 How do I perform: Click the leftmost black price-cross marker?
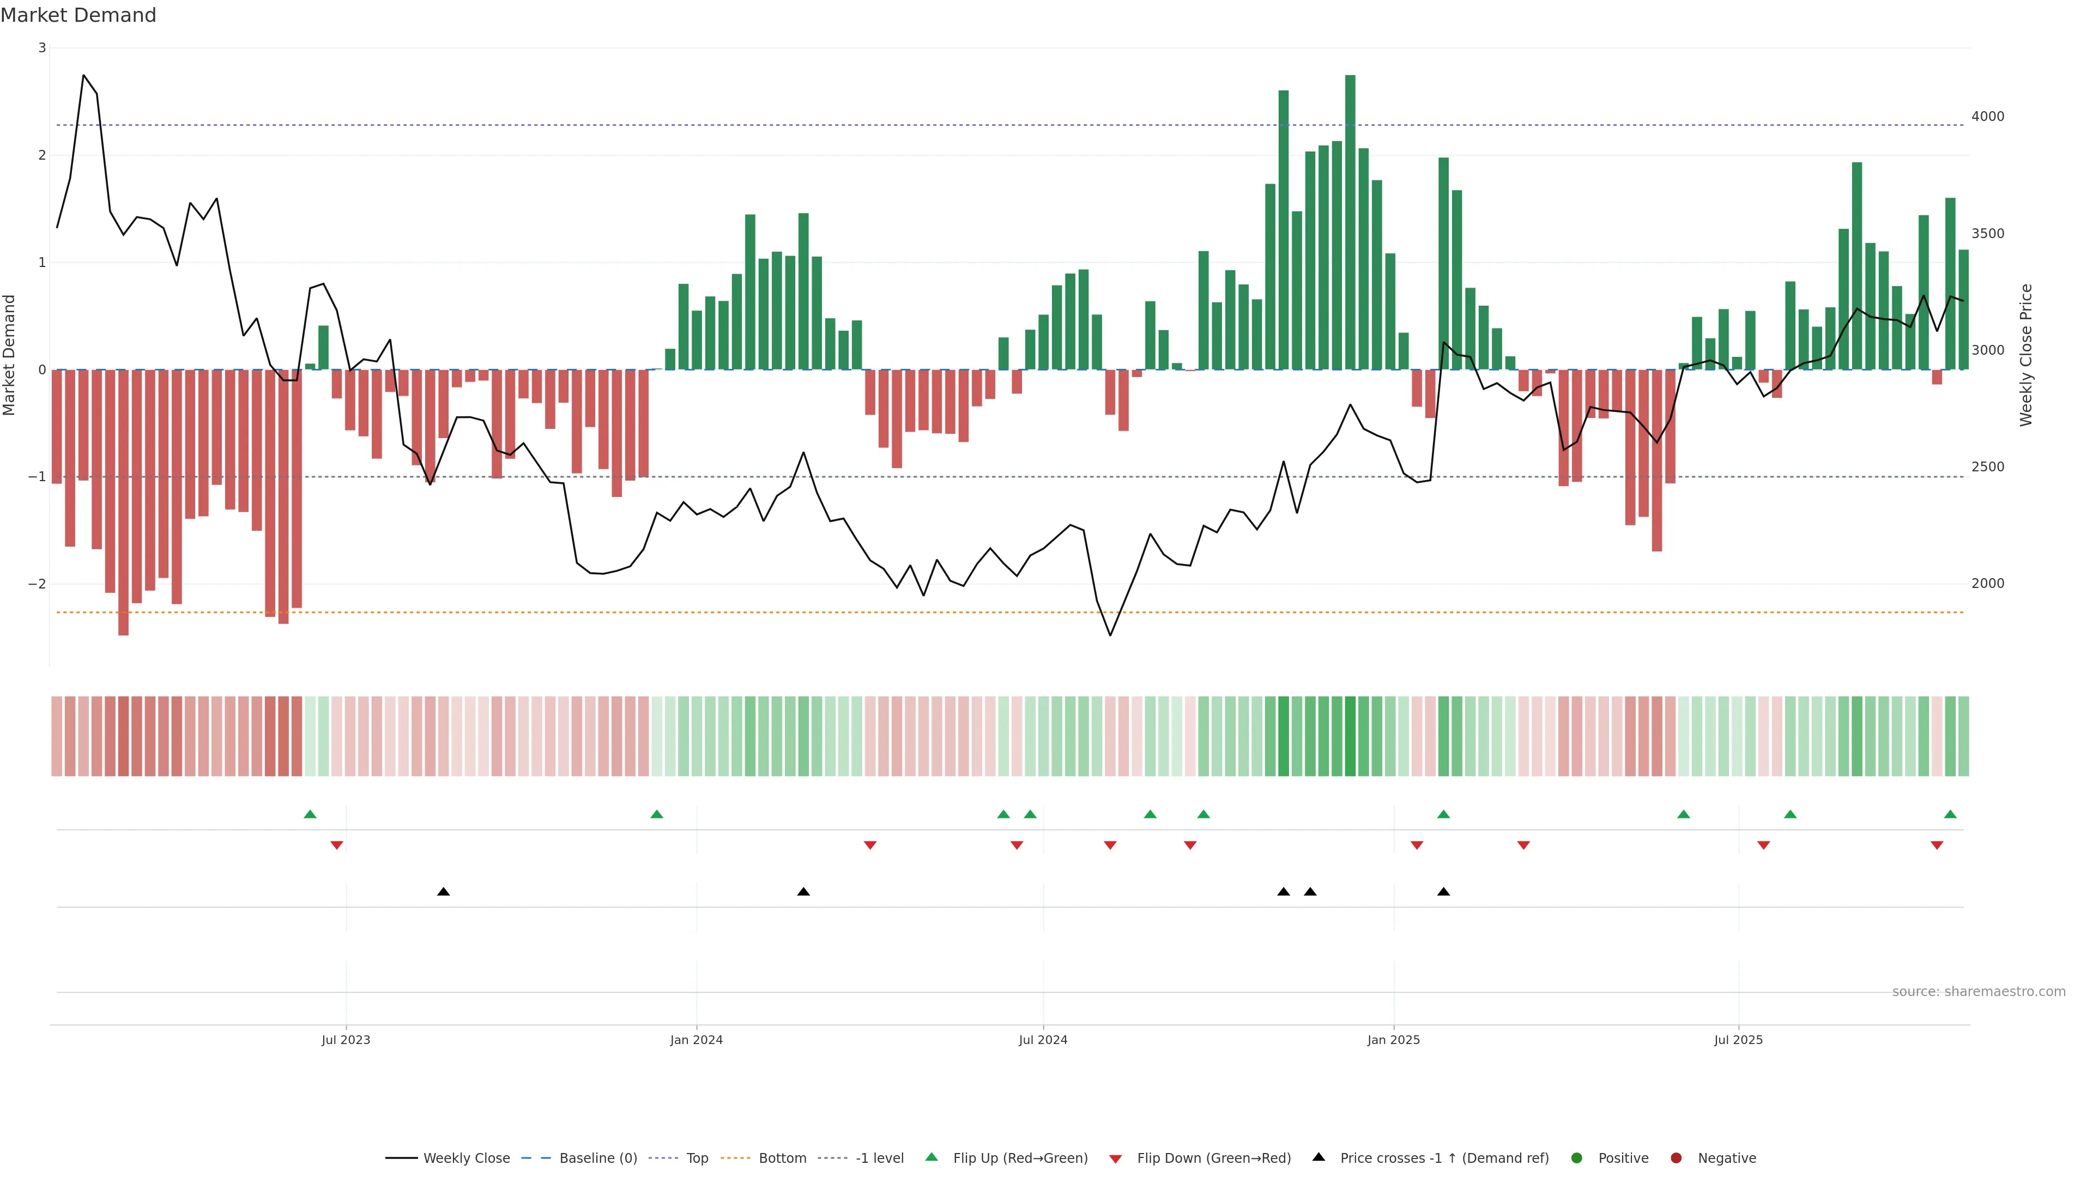click(443, 892)
